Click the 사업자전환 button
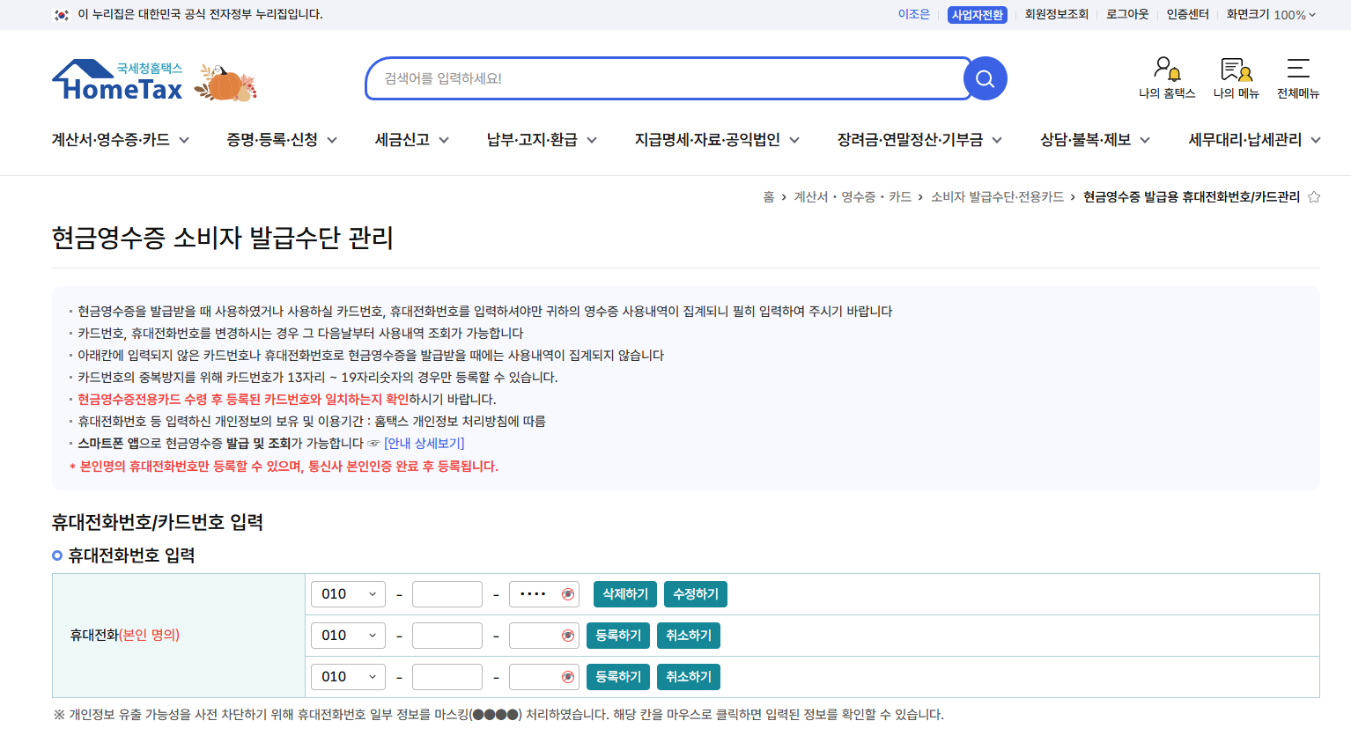This screenshot has width=1351, height=743. click(x=976, y=14)
